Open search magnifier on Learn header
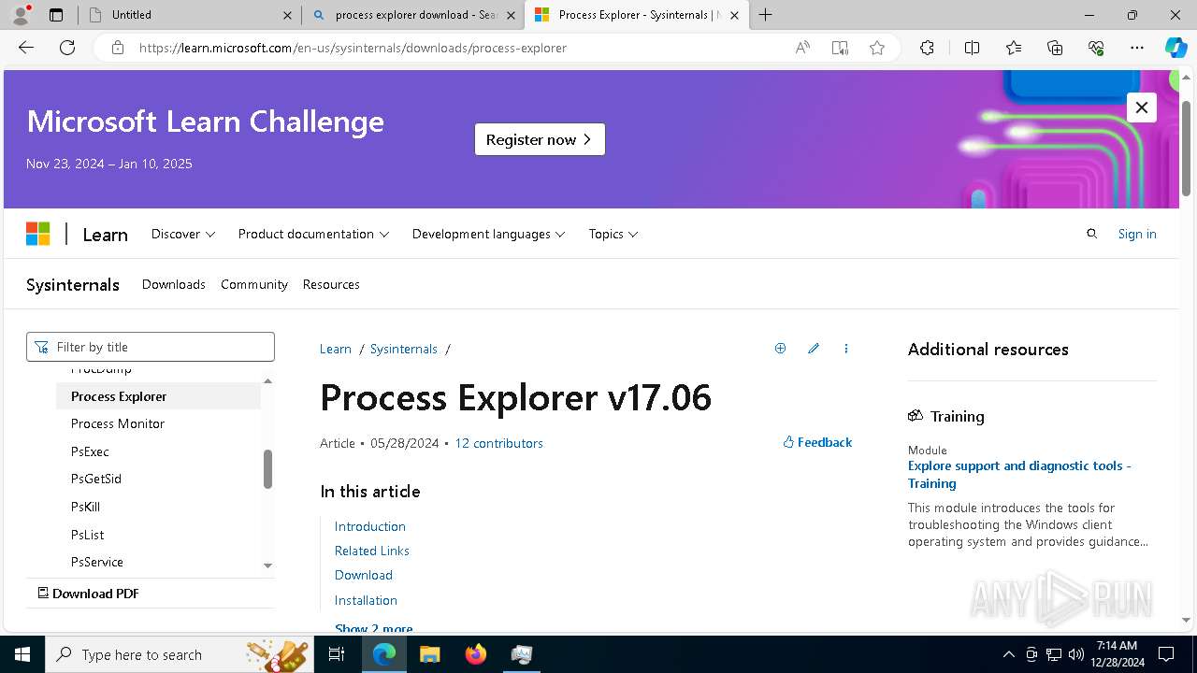The image size is (1197, 673). click(x=1091, y=234)
